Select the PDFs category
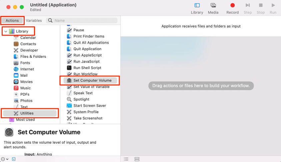281x162 pixels. (21, 94)
